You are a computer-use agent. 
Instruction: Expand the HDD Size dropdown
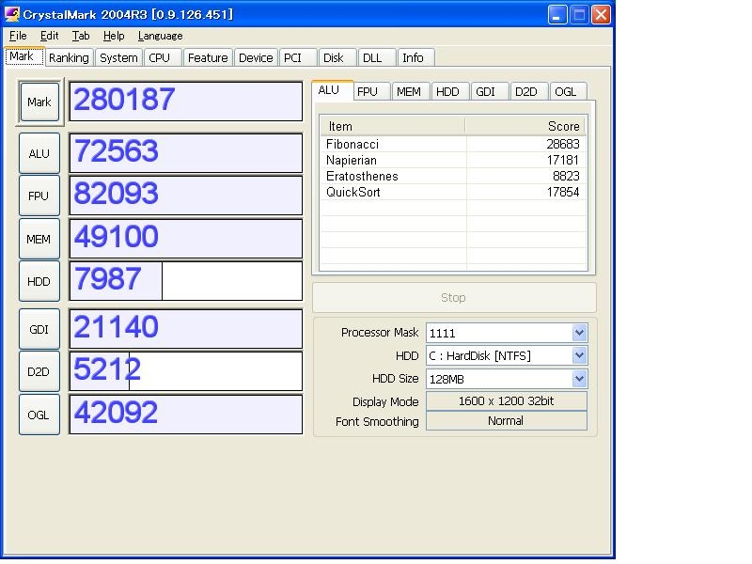coord(579,379)
